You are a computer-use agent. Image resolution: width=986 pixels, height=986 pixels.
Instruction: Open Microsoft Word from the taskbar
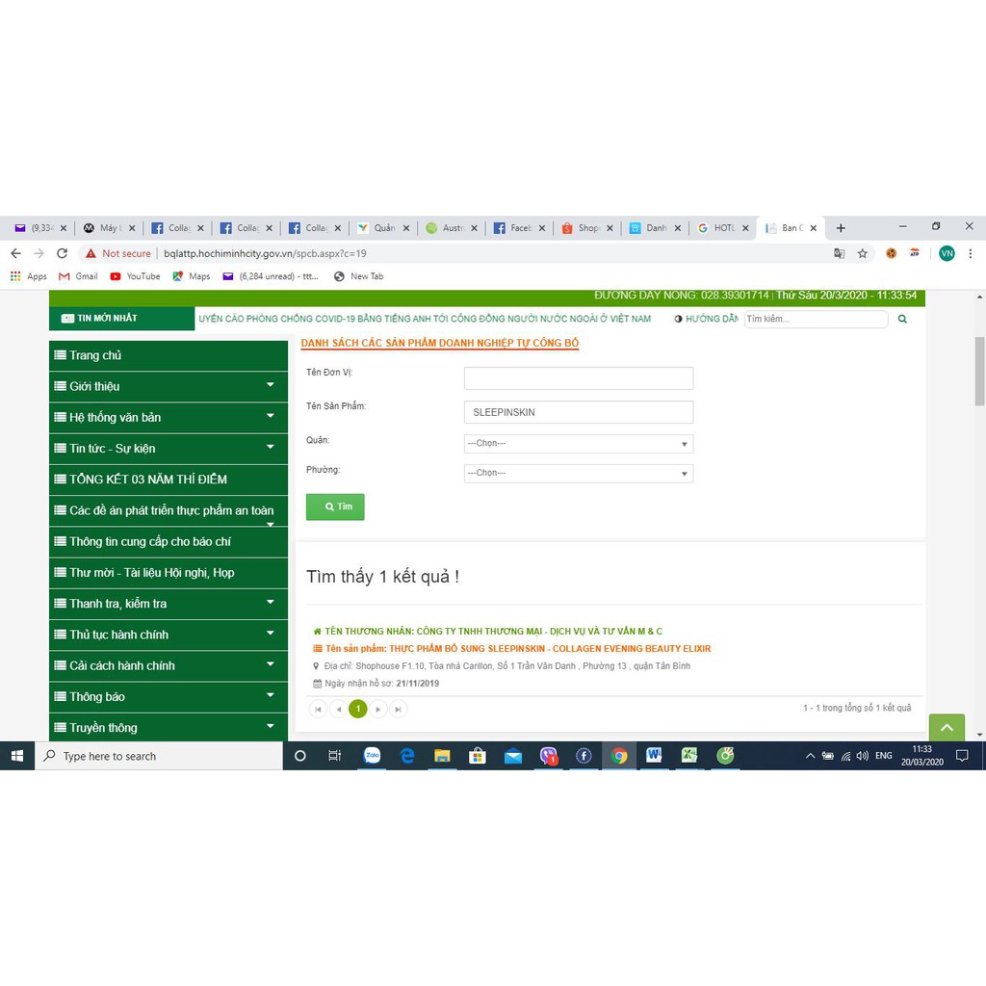(x=654, y=756)
